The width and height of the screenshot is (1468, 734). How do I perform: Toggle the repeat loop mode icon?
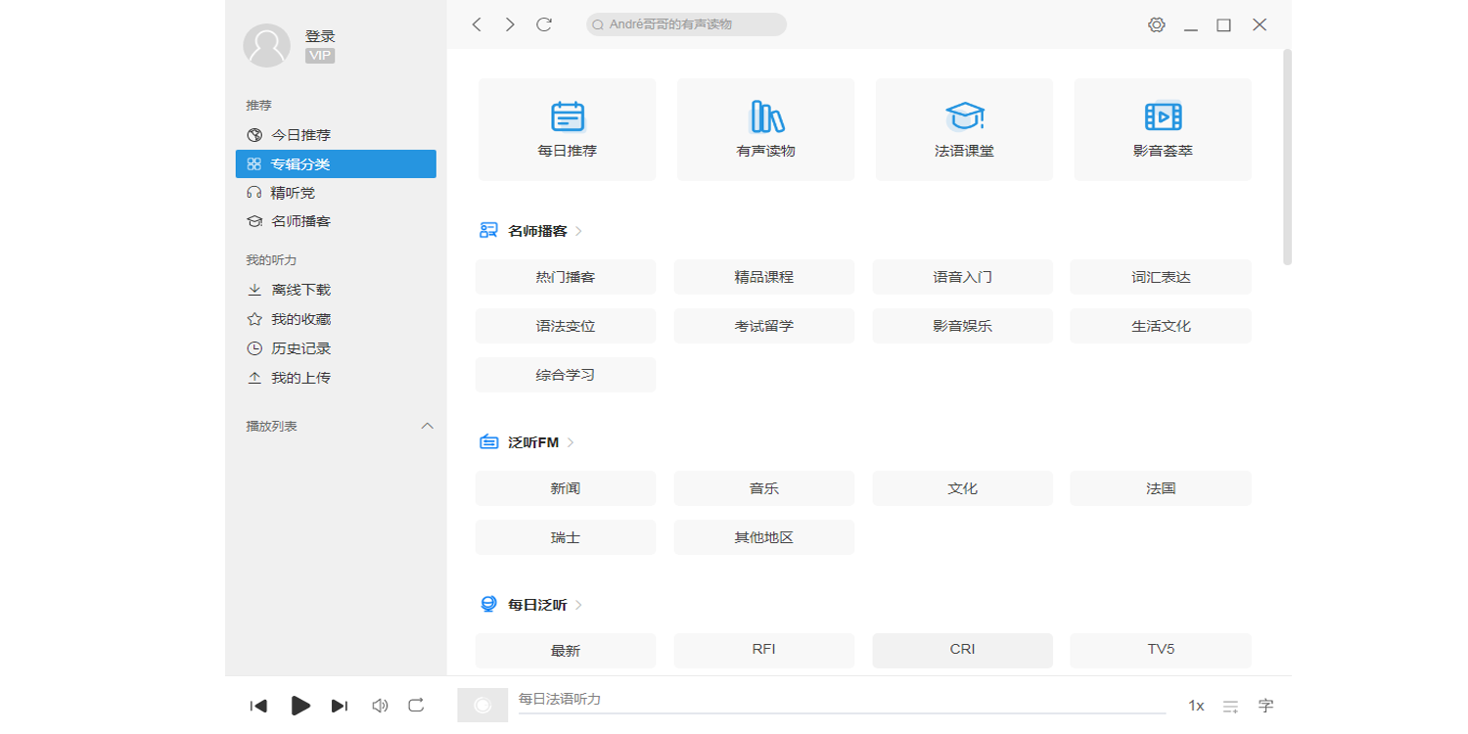pos(416,705)
